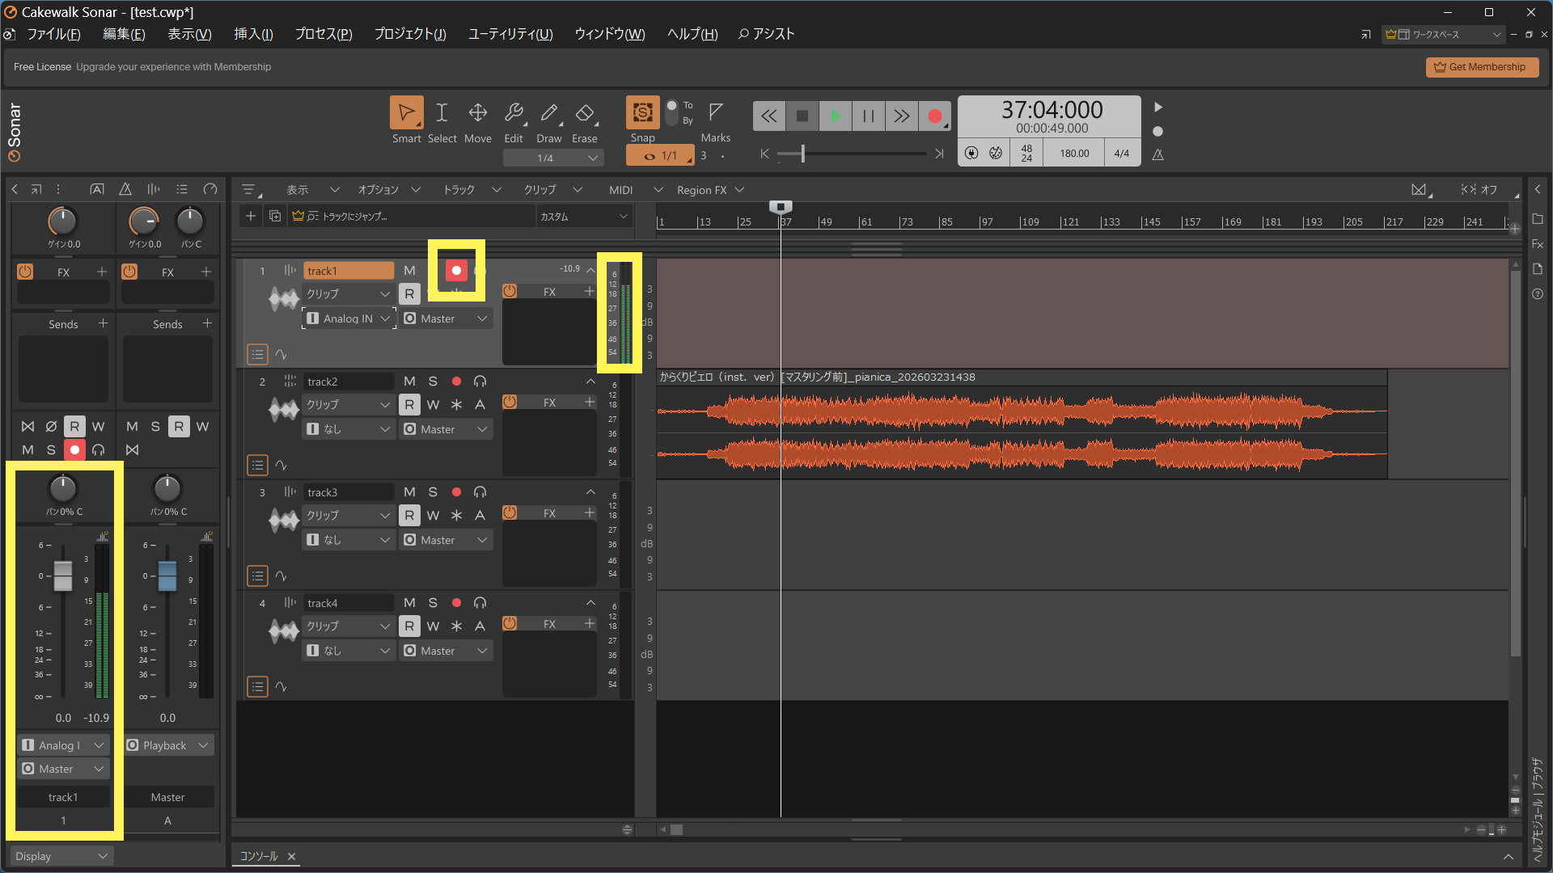The height and width of the screenshot is (873, 1553).
Task: Show automation lanes for track2
Action: pyautogui.click(x=281, y=465)
